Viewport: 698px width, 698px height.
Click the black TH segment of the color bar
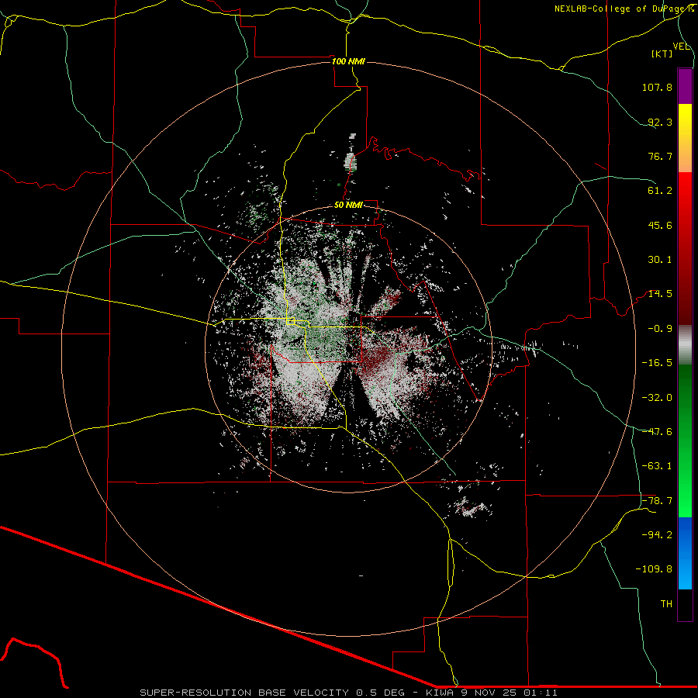[685, 605]
